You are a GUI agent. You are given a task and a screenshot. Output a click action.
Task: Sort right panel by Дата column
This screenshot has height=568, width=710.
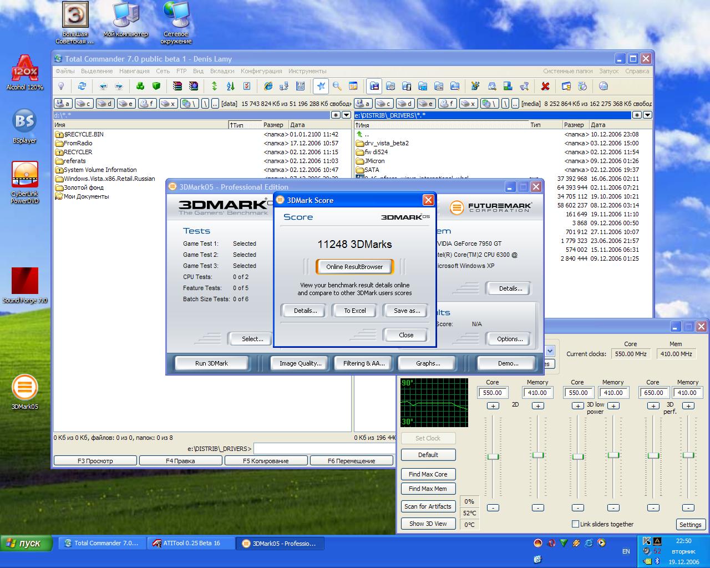pyautogui.click(x=620, y=125)
